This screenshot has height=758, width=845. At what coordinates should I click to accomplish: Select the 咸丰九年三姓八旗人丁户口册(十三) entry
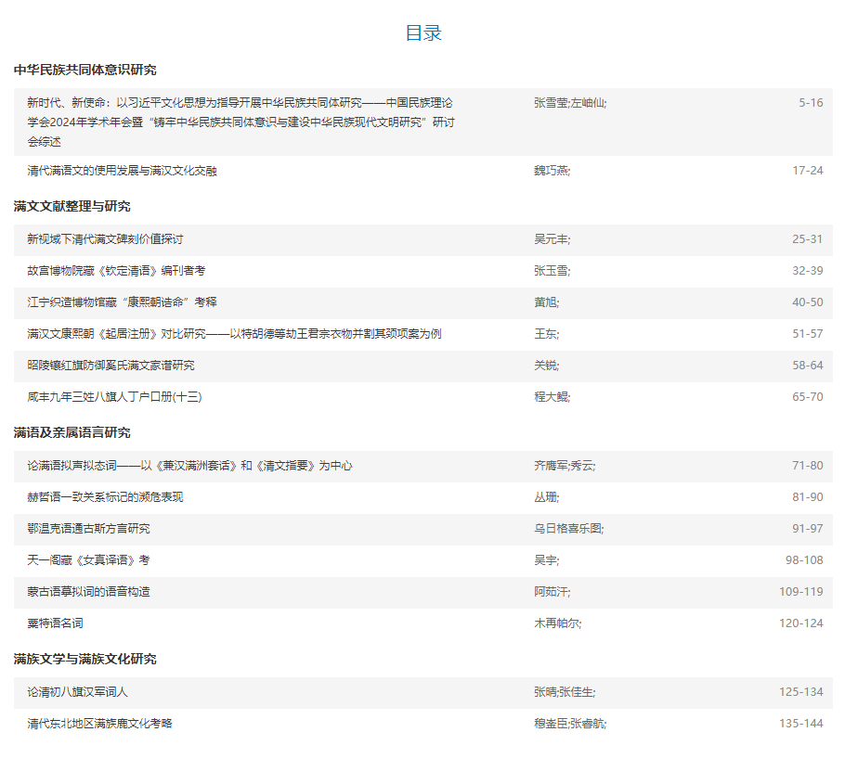tap(114, 397)
